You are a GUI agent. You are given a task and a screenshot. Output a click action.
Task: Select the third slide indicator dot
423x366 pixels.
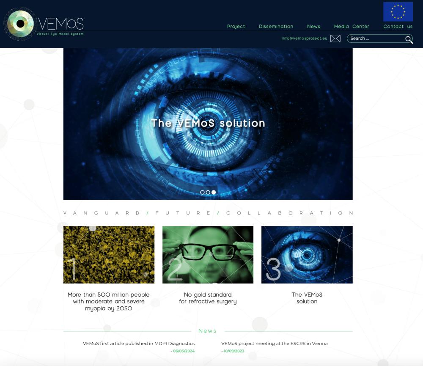click(x=214, y=193)
